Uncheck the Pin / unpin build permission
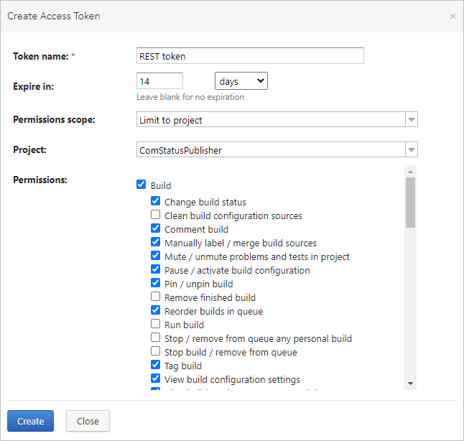Viewport: 464px width, 441px height. 155,284
